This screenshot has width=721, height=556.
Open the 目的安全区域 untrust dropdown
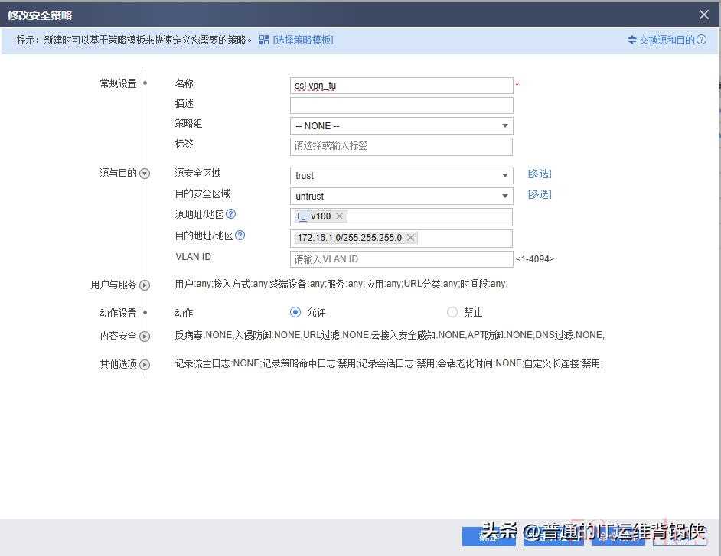(x=504, y=197)
